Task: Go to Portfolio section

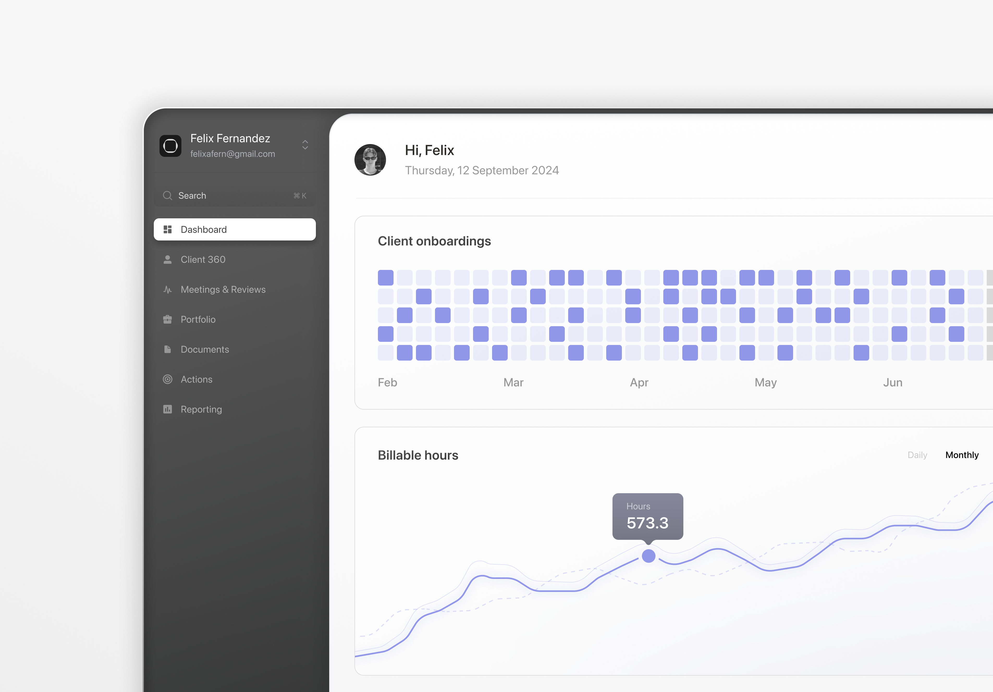Action: pyautogui.click(x=198, y=319)
